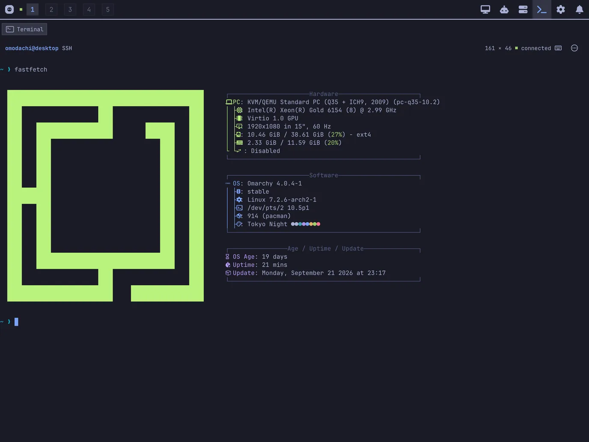
Task: Open the desktop monitor icon in top bar
Action: tap(485, 9)
